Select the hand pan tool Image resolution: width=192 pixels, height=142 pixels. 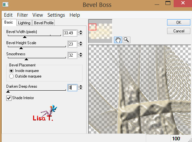pyautogui.click(x=118, y=40)
